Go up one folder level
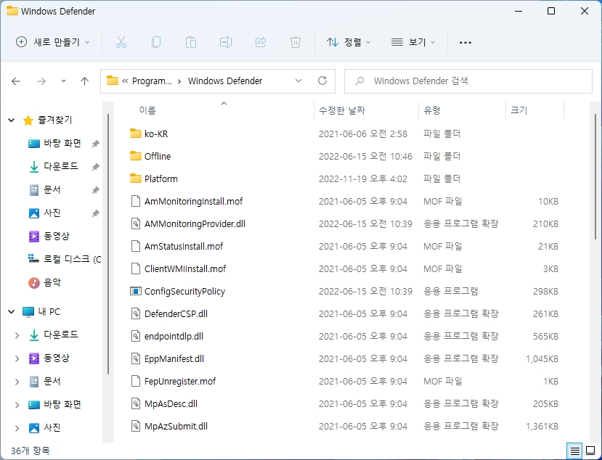This screenshot has height=460, width=602. [x=84, y=81]
